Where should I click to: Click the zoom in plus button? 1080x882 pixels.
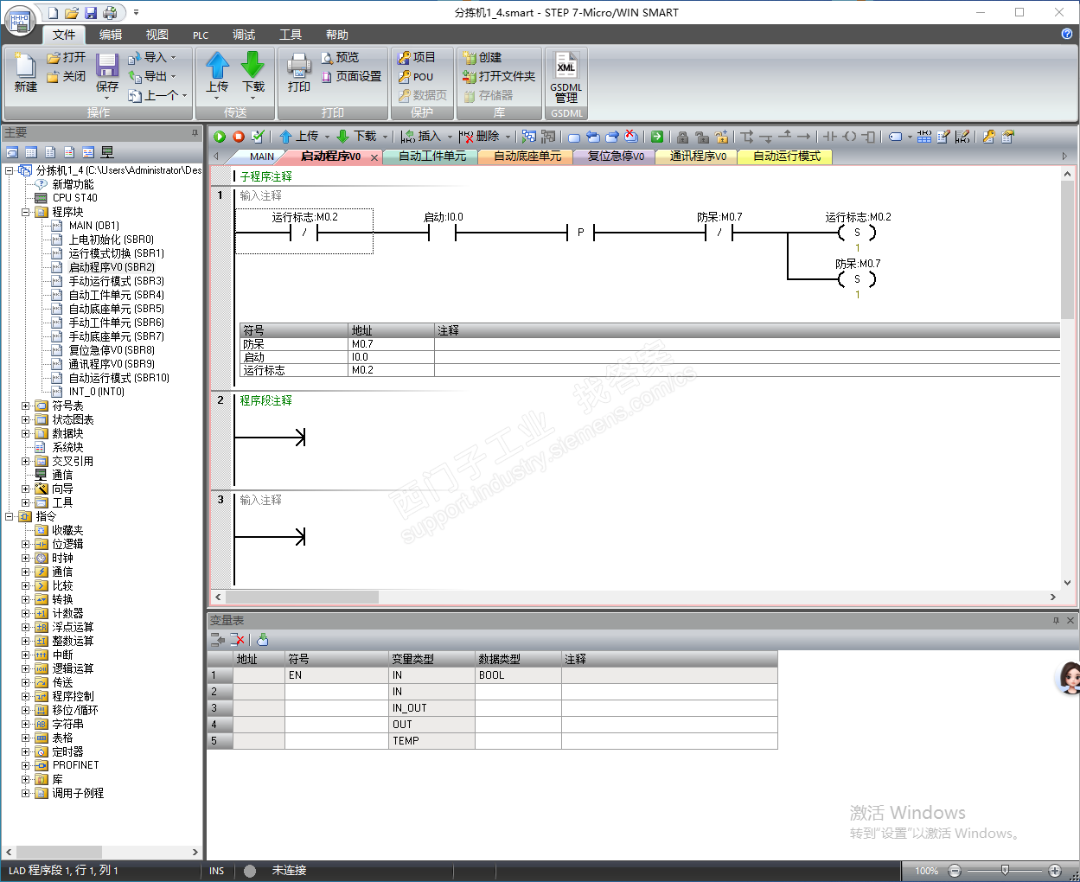[1055, 871]
